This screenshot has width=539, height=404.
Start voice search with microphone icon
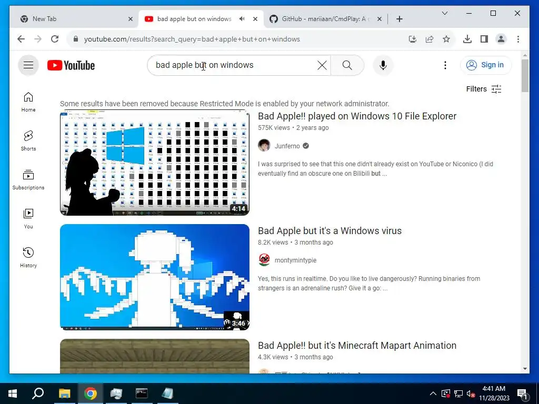(383, 65)
